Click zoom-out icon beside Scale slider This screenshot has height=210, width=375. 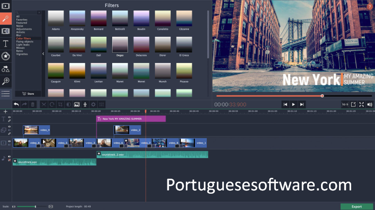(x=14, y=206)
